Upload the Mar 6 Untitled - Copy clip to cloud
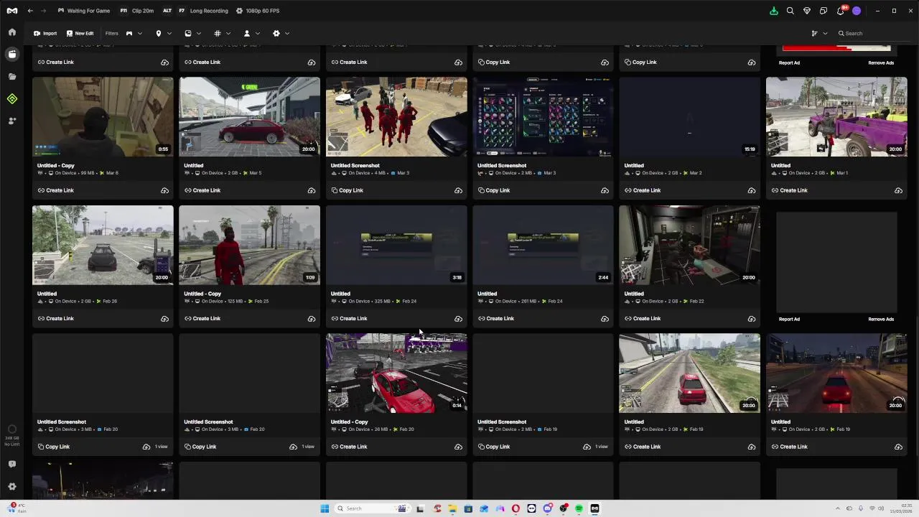Image resolution: width=919 pixels, height=517 pixels. click(x=164, y=190)
